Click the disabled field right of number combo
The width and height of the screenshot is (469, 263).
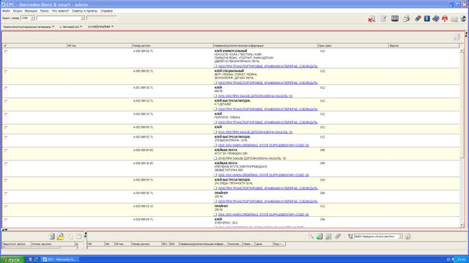(101, 18)
